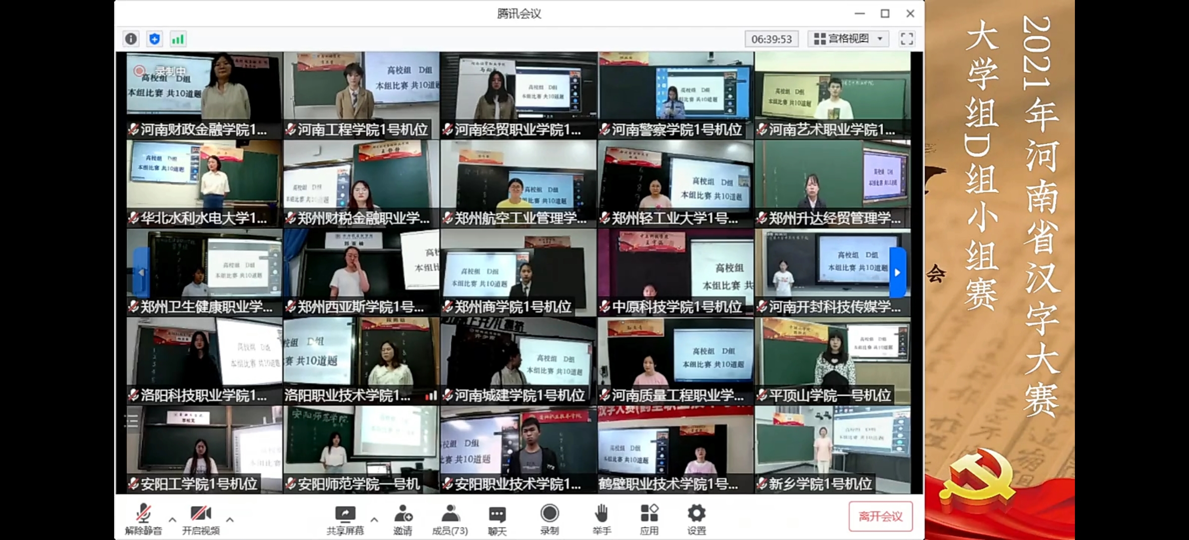The width and height of the screenshot is (1189, 540).
Task: Check the green network signal icon
Action: point(178,38)
